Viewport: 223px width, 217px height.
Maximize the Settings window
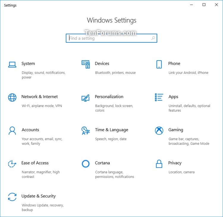(204, 5)
